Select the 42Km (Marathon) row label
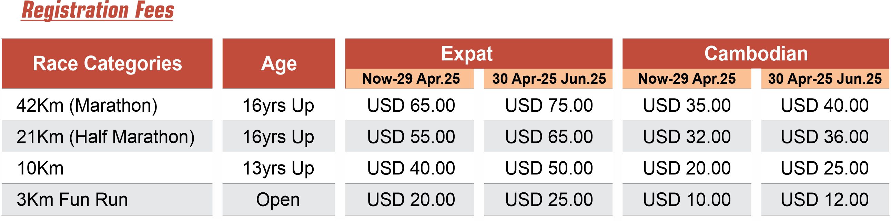 pyautogui.click(x=107, y=105)
